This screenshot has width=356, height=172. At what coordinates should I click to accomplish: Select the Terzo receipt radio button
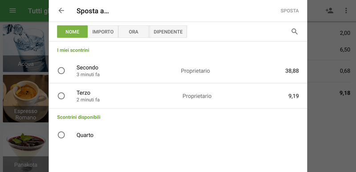[61, 96]
